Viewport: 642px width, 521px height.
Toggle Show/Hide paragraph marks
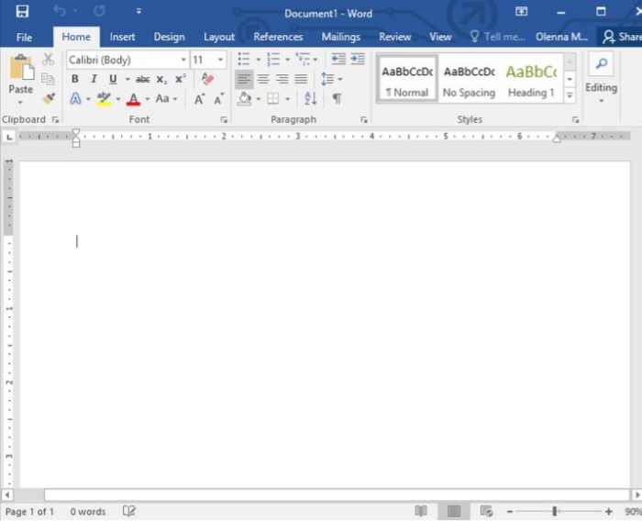(337, 98)
